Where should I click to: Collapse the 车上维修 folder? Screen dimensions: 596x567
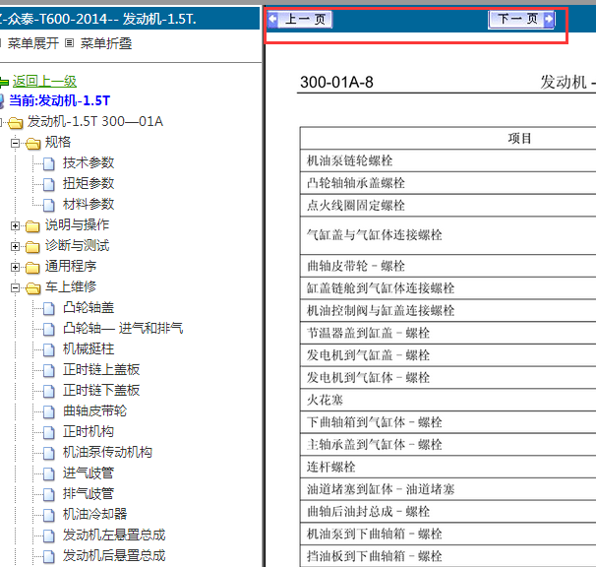(15, 287)
